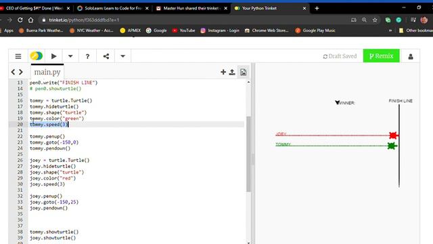Image resolution: width=433 pixels, height=244 pixels.
Task: Expand the run options dropdown arrow
Action: point(70,56)
